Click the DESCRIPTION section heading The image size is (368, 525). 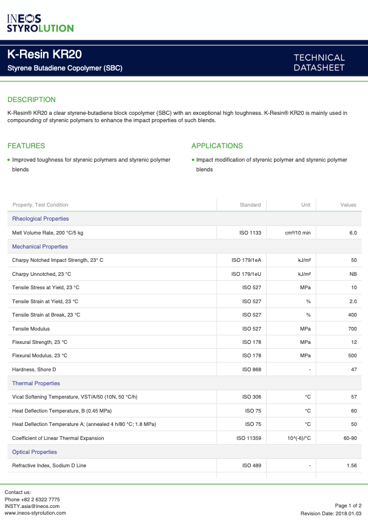(x=32, y=100)
